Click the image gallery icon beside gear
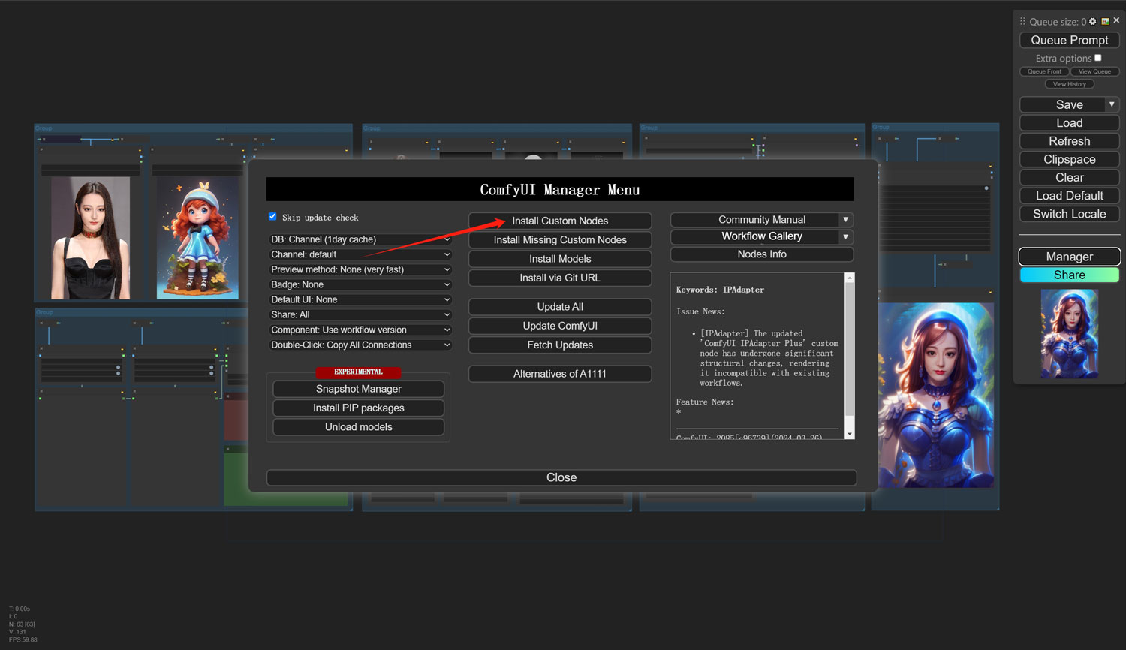 pos(1105,21)
